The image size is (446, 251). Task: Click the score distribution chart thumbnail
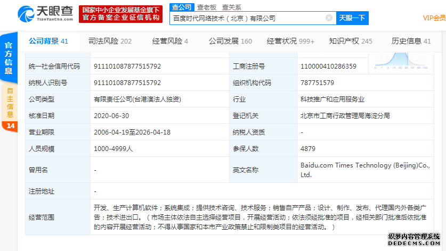click(401, 61)
